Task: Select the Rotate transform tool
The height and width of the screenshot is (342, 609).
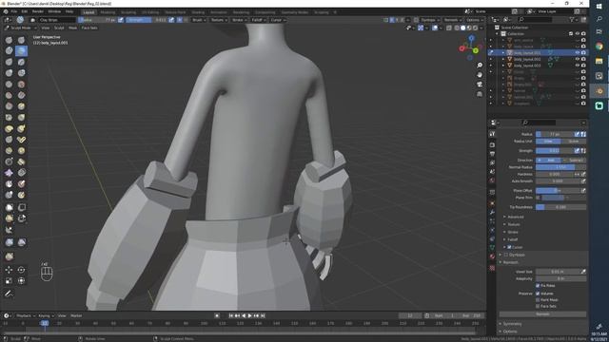Action: [x=21, y=270]
